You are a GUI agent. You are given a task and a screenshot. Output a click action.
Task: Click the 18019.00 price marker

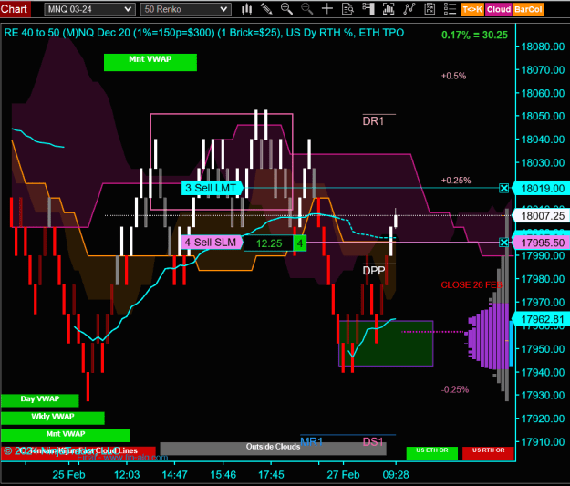pos(541,189)
